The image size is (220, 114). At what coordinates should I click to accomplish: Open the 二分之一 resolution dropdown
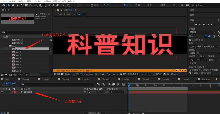click(x=112, y=74)
